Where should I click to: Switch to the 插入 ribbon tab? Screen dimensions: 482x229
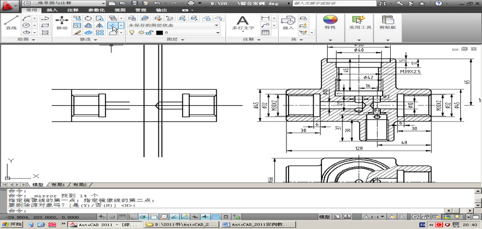pos(52,10)
